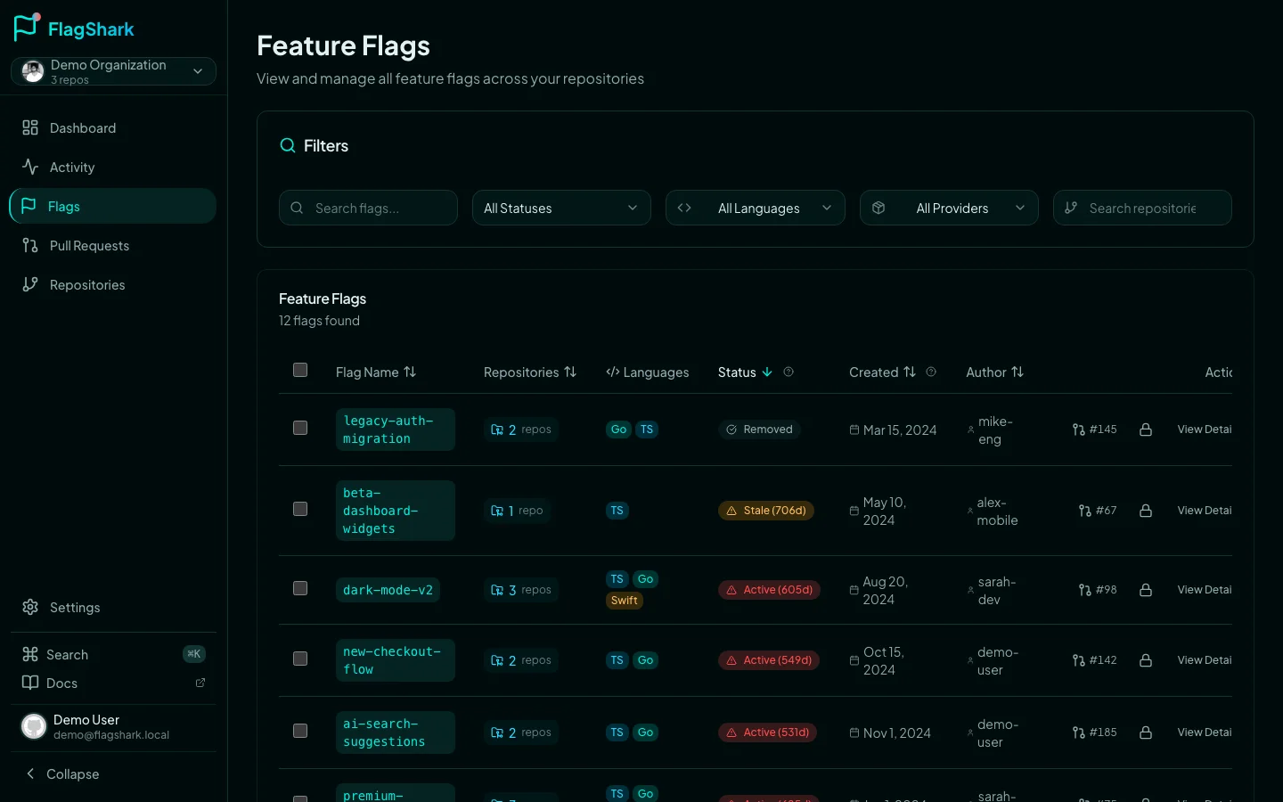This screenshot has width=1283, height=802.
Task: Open the Demo Organization switcher chevron
Action: tap(197, 71)
